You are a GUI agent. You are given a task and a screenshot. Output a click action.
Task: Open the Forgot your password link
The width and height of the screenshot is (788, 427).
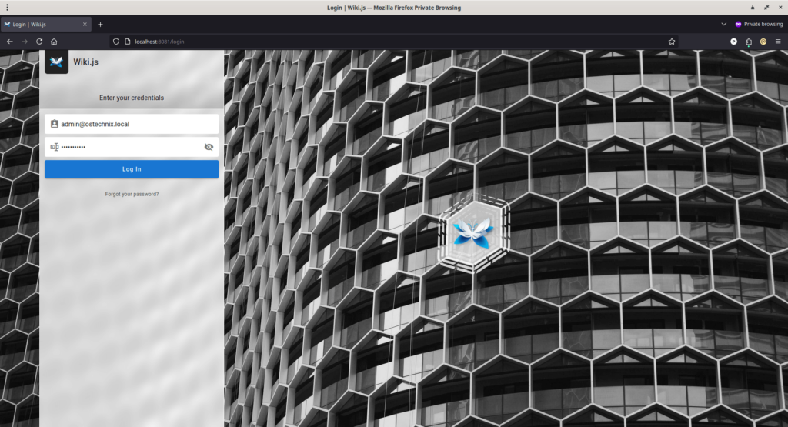(x=132, y=194)
